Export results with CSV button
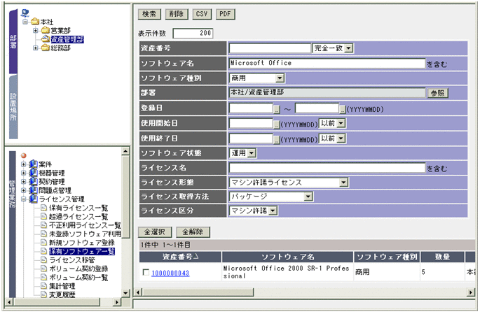480x314 pixels. (202, 14)
